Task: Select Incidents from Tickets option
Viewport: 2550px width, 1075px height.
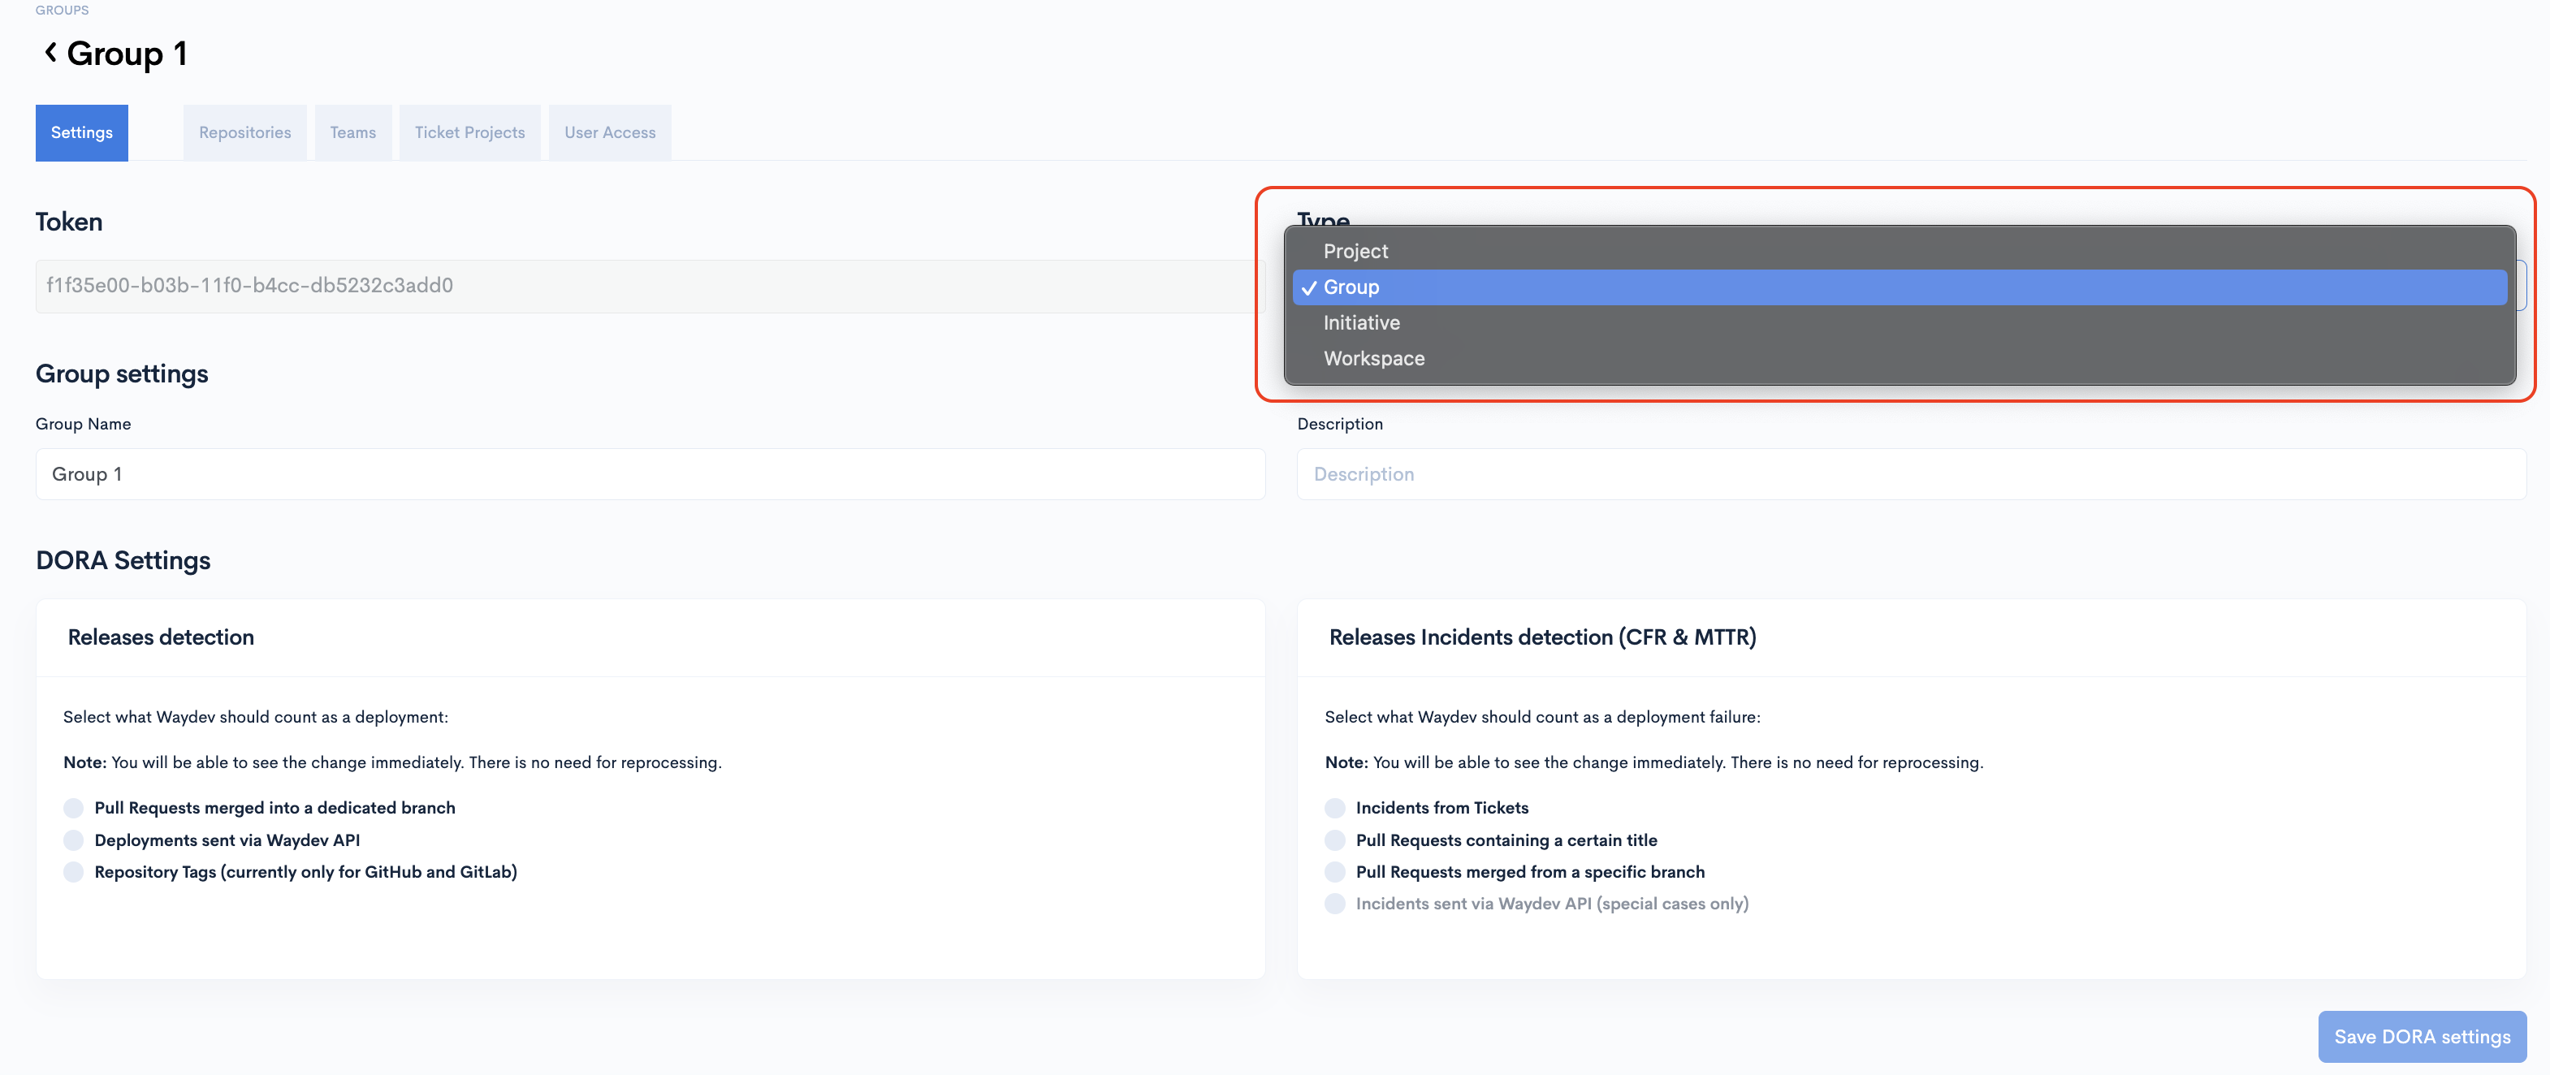Action: click(1334, 808)
